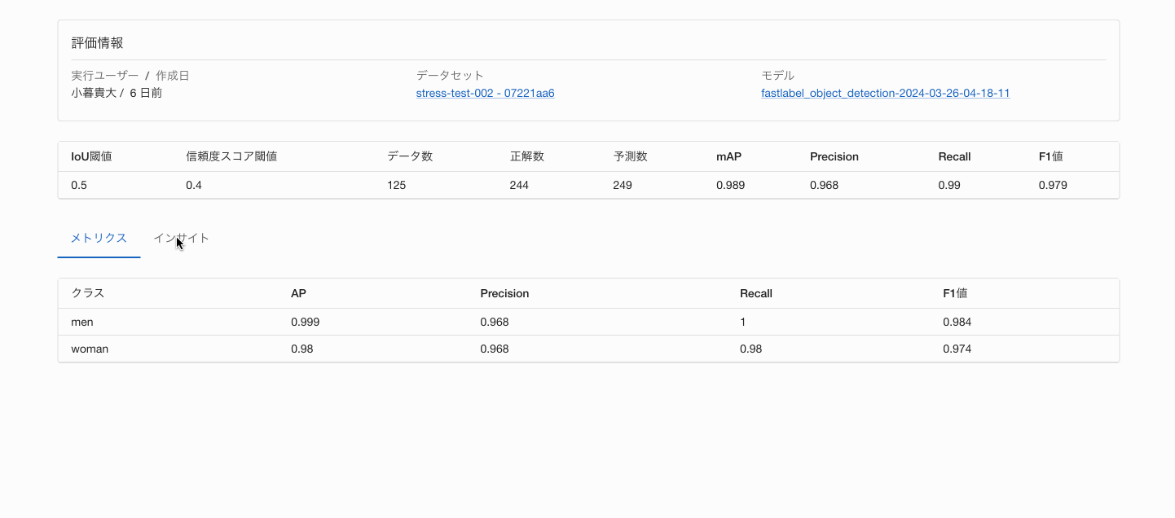Click the 信頼度スコア閾値 column header
This screenshot has width=1175, height=518.
[x=231, y=156]
